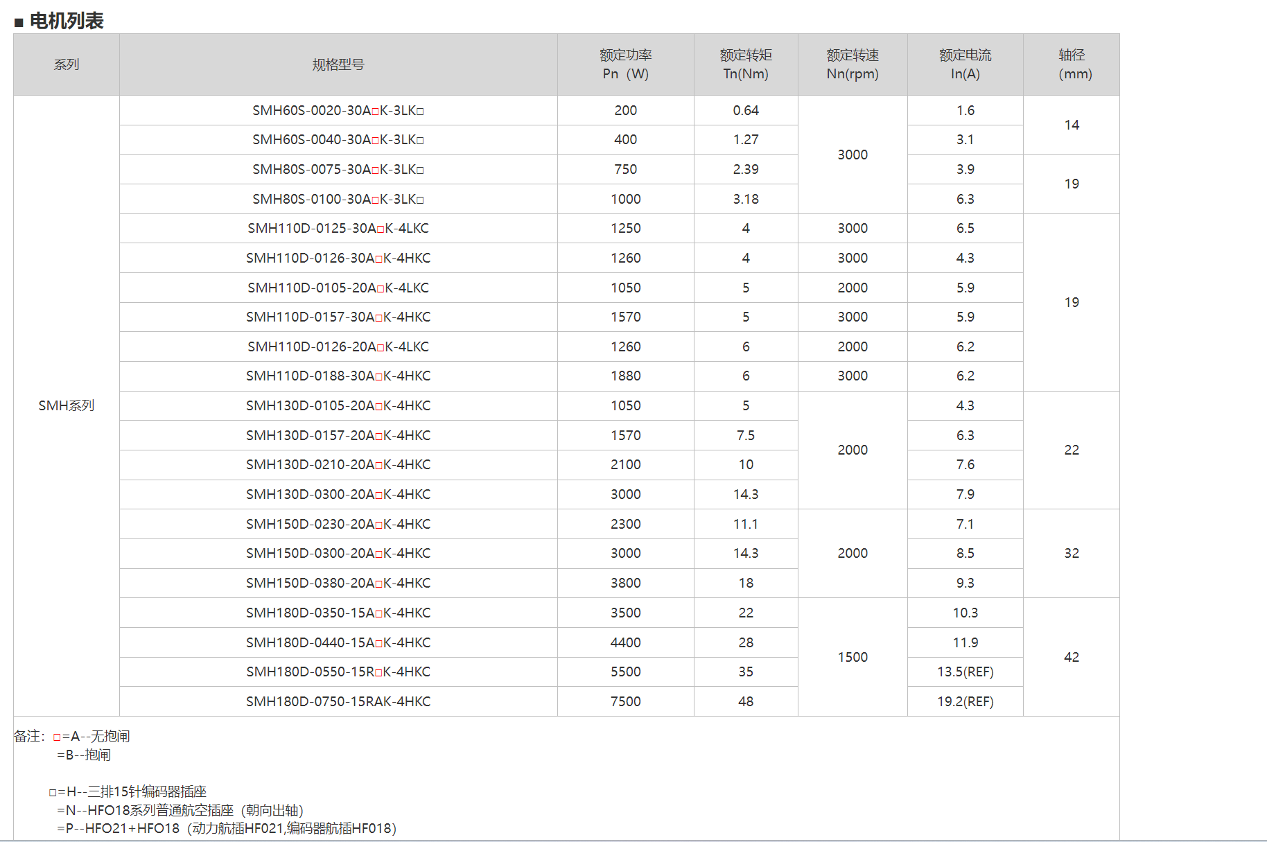1267x842 pixels.
Task: Click the 额定转速 Nn(rpm) header
Action: (853, 64)
